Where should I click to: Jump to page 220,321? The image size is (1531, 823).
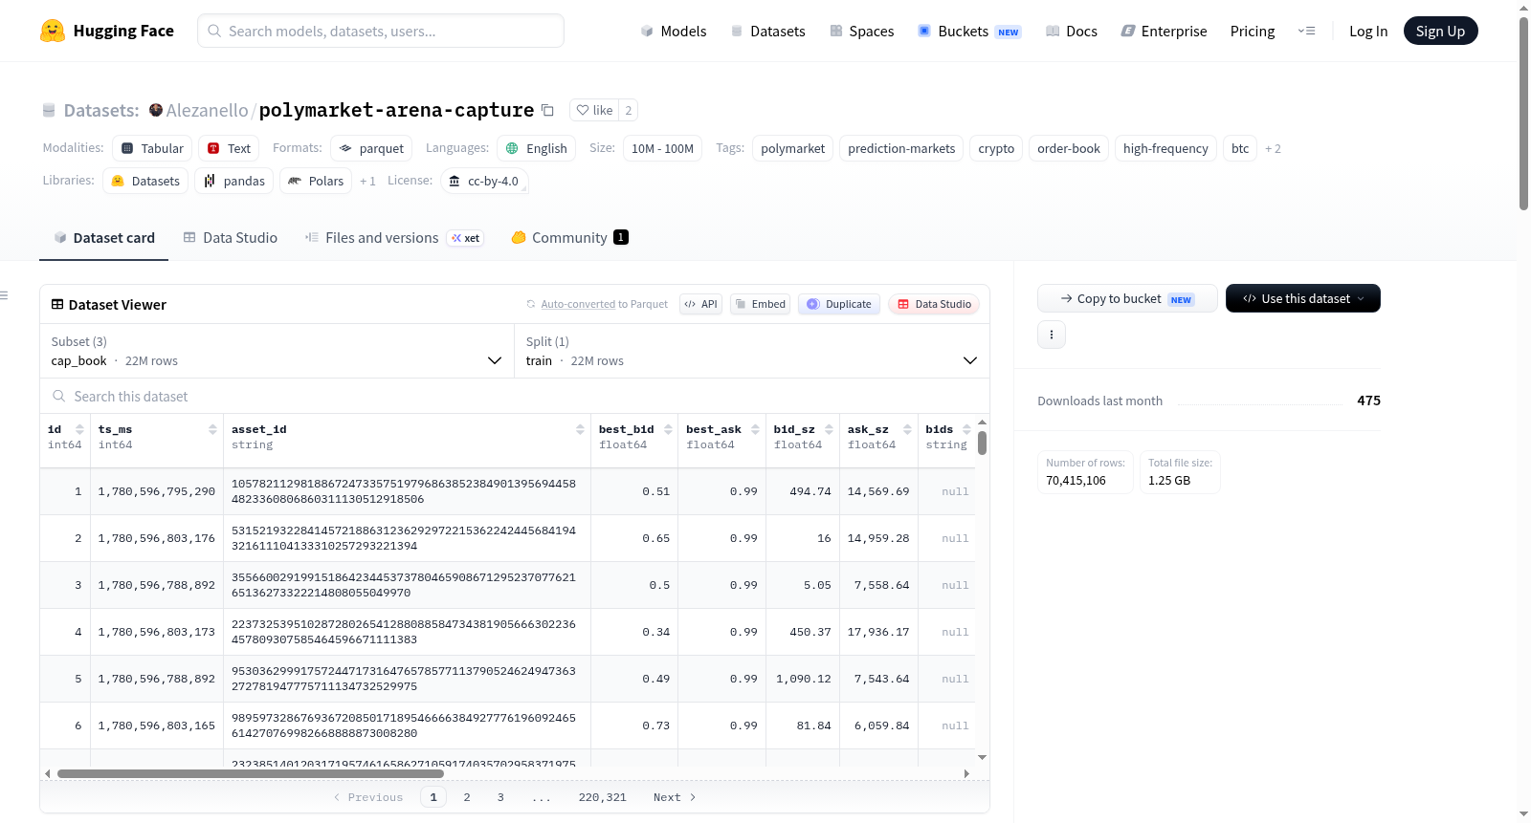603,797
